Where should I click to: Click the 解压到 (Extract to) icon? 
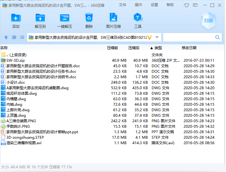(40, 18)
